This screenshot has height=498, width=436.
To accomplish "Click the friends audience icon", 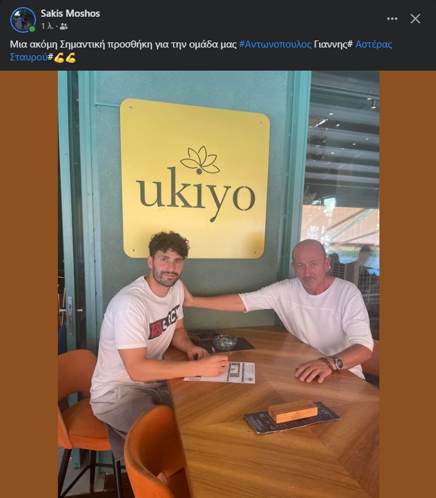I will click(x=64, y=26).
